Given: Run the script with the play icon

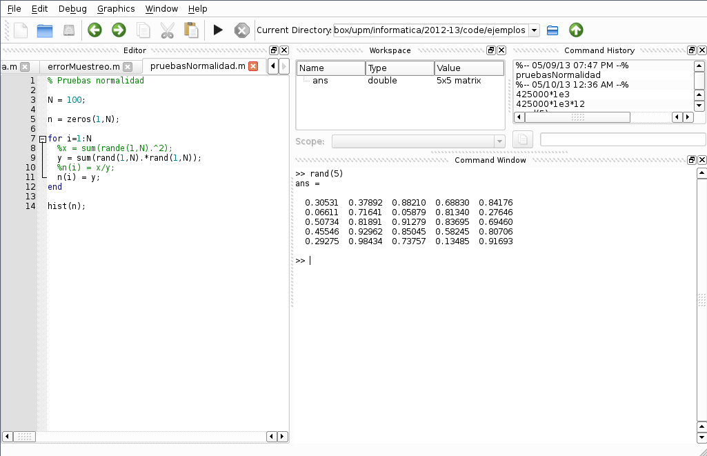Looking at the screenshot, I should tap(218, 30).
